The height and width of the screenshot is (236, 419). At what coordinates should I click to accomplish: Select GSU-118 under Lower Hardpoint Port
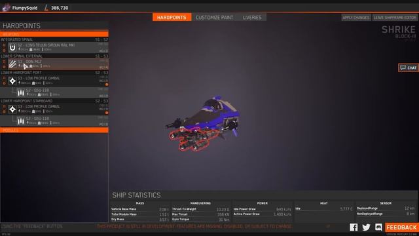pyautogui.click(x=62, y=92)
